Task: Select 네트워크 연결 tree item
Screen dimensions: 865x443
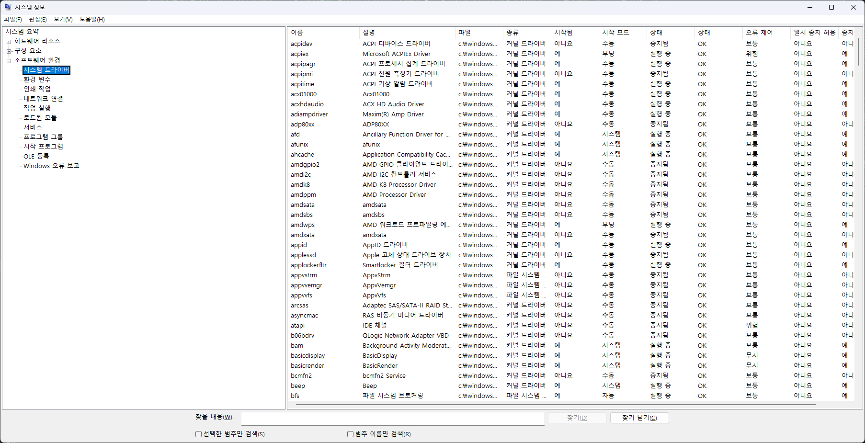Action: [x=43, y=99]
